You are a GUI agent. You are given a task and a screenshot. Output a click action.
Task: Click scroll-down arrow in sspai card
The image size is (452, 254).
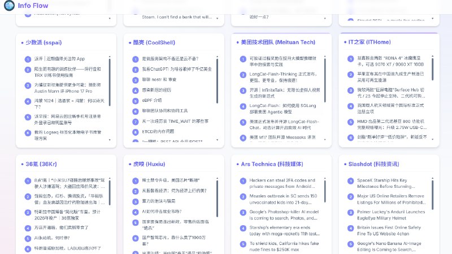click(110, 140)
